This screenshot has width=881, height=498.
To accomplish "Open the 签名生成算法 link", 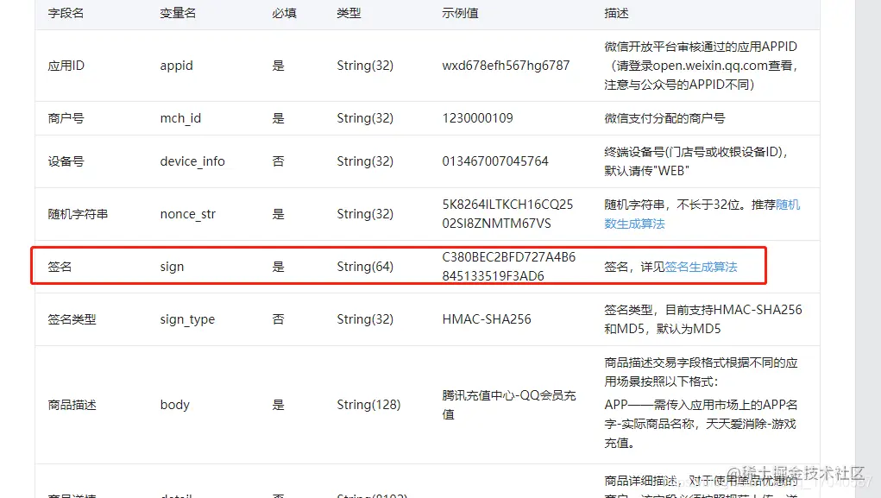I will coord(701,267).
